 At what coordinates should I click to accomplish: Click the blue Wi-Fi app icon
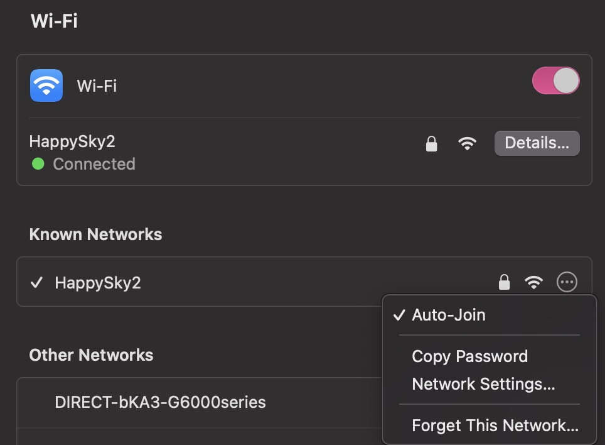pos(46,85)
